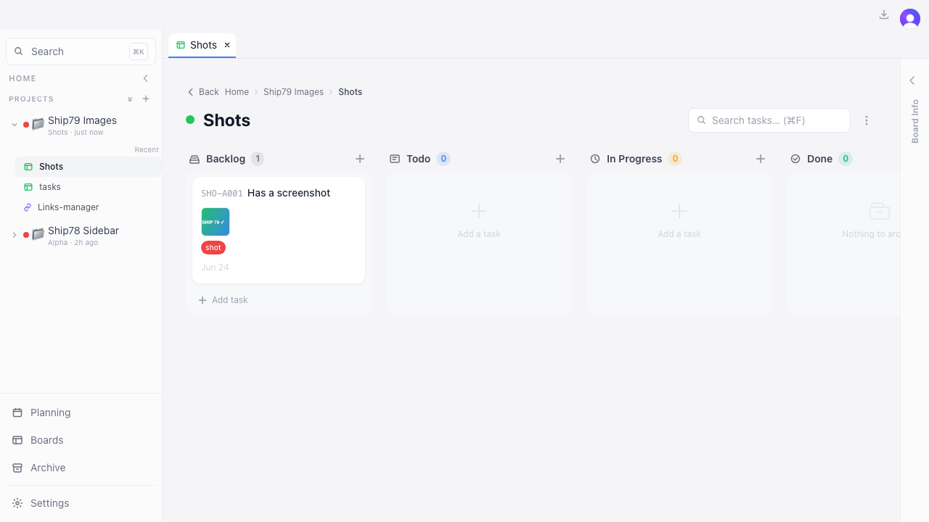The width and height of the screenshot is (929, 522).
Task: Select the Shots board in the sidebar
Action: tap(88, 167)
